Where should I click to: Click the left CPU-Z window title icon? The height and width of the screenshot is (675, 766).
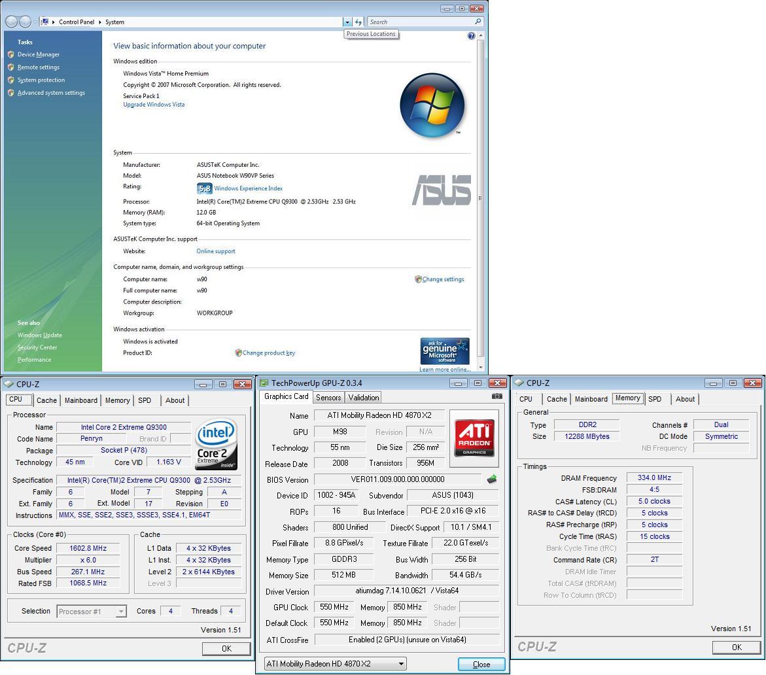9,385
